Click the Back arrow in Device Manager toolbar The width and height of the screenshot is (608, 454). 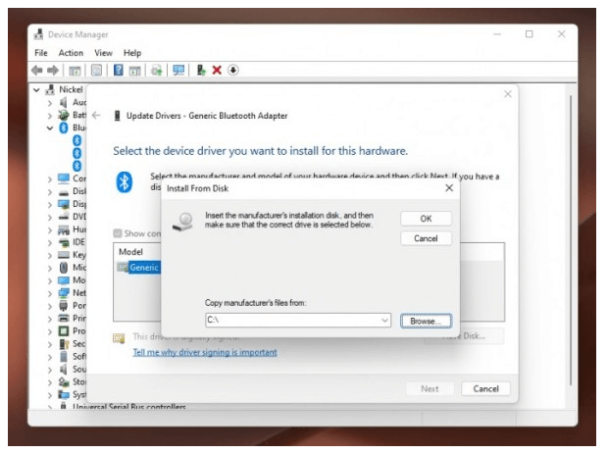[x=37, y=71]
